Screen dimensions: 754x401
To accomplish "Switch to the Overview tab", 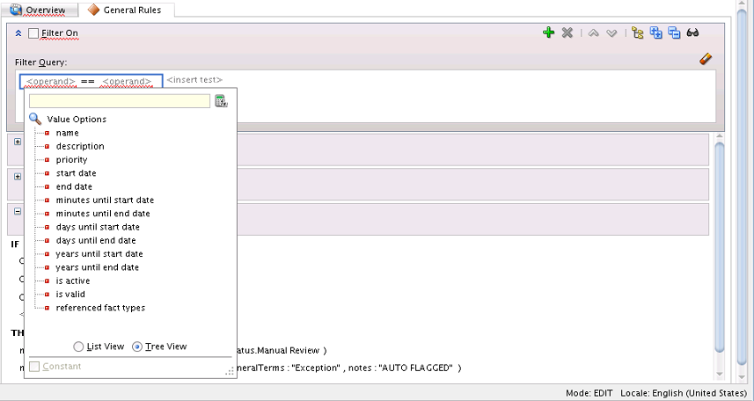I will pyautogui.click(x=40, y=10).
